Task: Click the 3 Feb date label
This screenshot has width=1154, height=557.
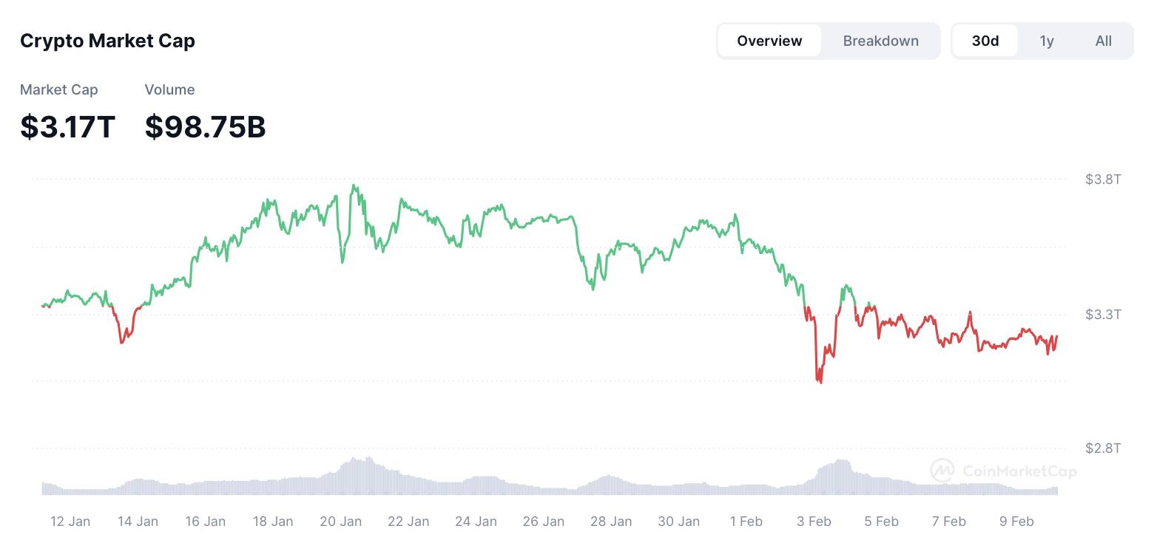Action: [814, 522]
